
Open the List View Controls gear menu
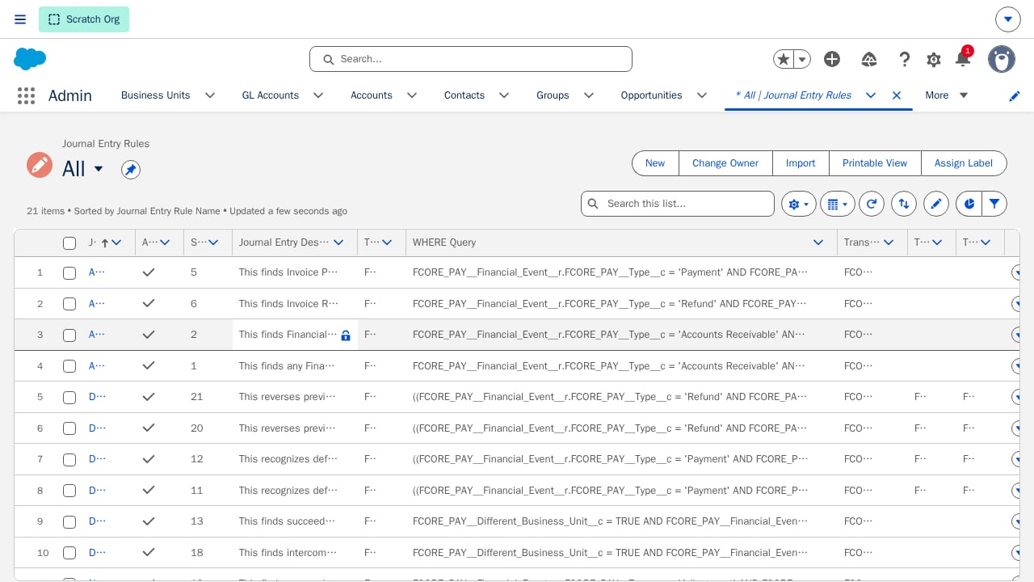point(797,204)
